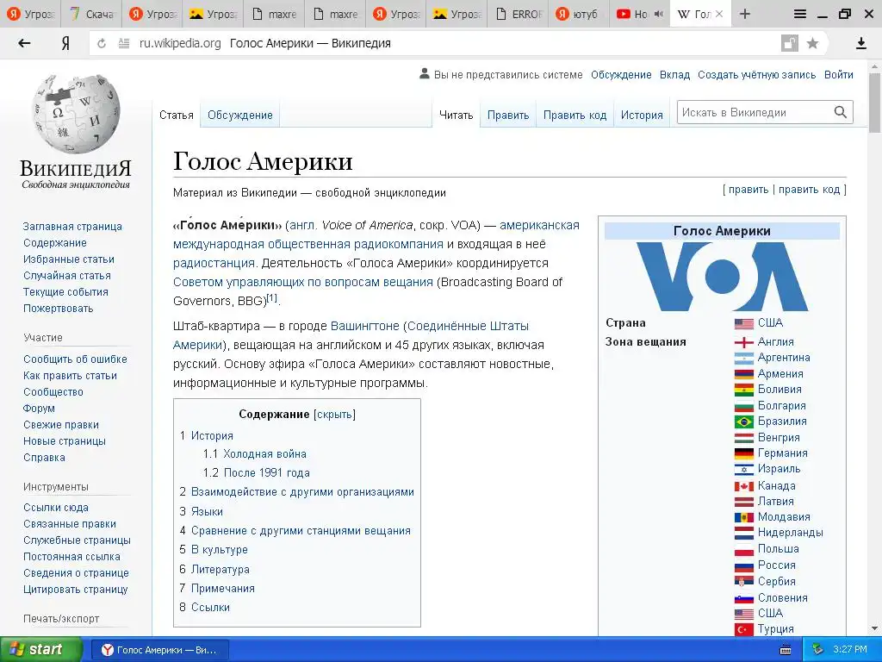Open the Windows Start button
The height and width of the screenshot is (662, 882).
tap(40, 650)
